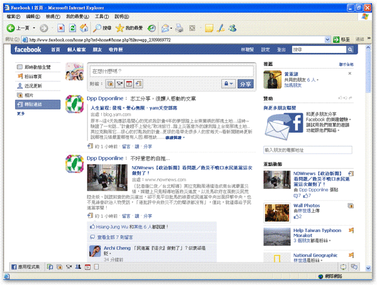The image size is (377, 285).
Task: Open the bottom bar groups people icon
Action: click(x=78, y=267)
